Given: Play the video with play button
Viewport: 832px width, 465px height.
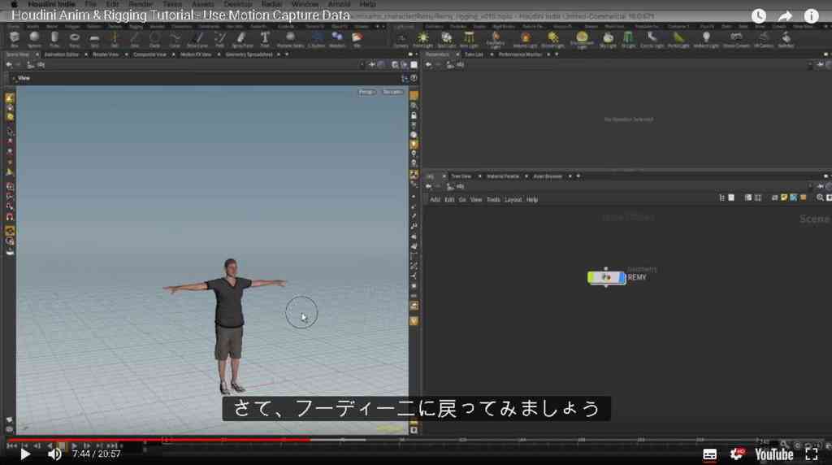Looking at the screenshot, I should tap(24, 454).
